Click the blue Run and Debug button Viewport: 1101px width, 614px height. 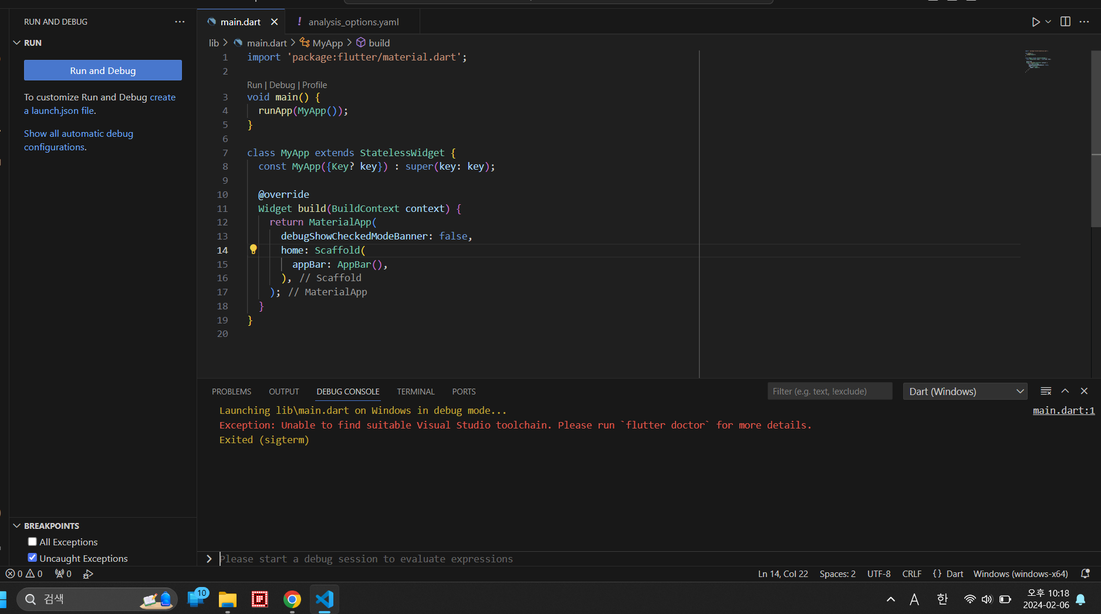pyautogui.click(x=103, y=70)
